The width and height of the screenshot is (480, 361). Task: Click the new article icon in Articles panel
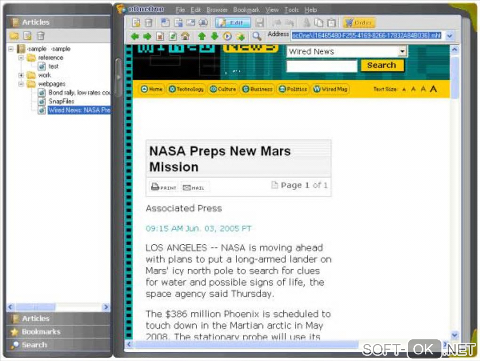coord(28,36)
